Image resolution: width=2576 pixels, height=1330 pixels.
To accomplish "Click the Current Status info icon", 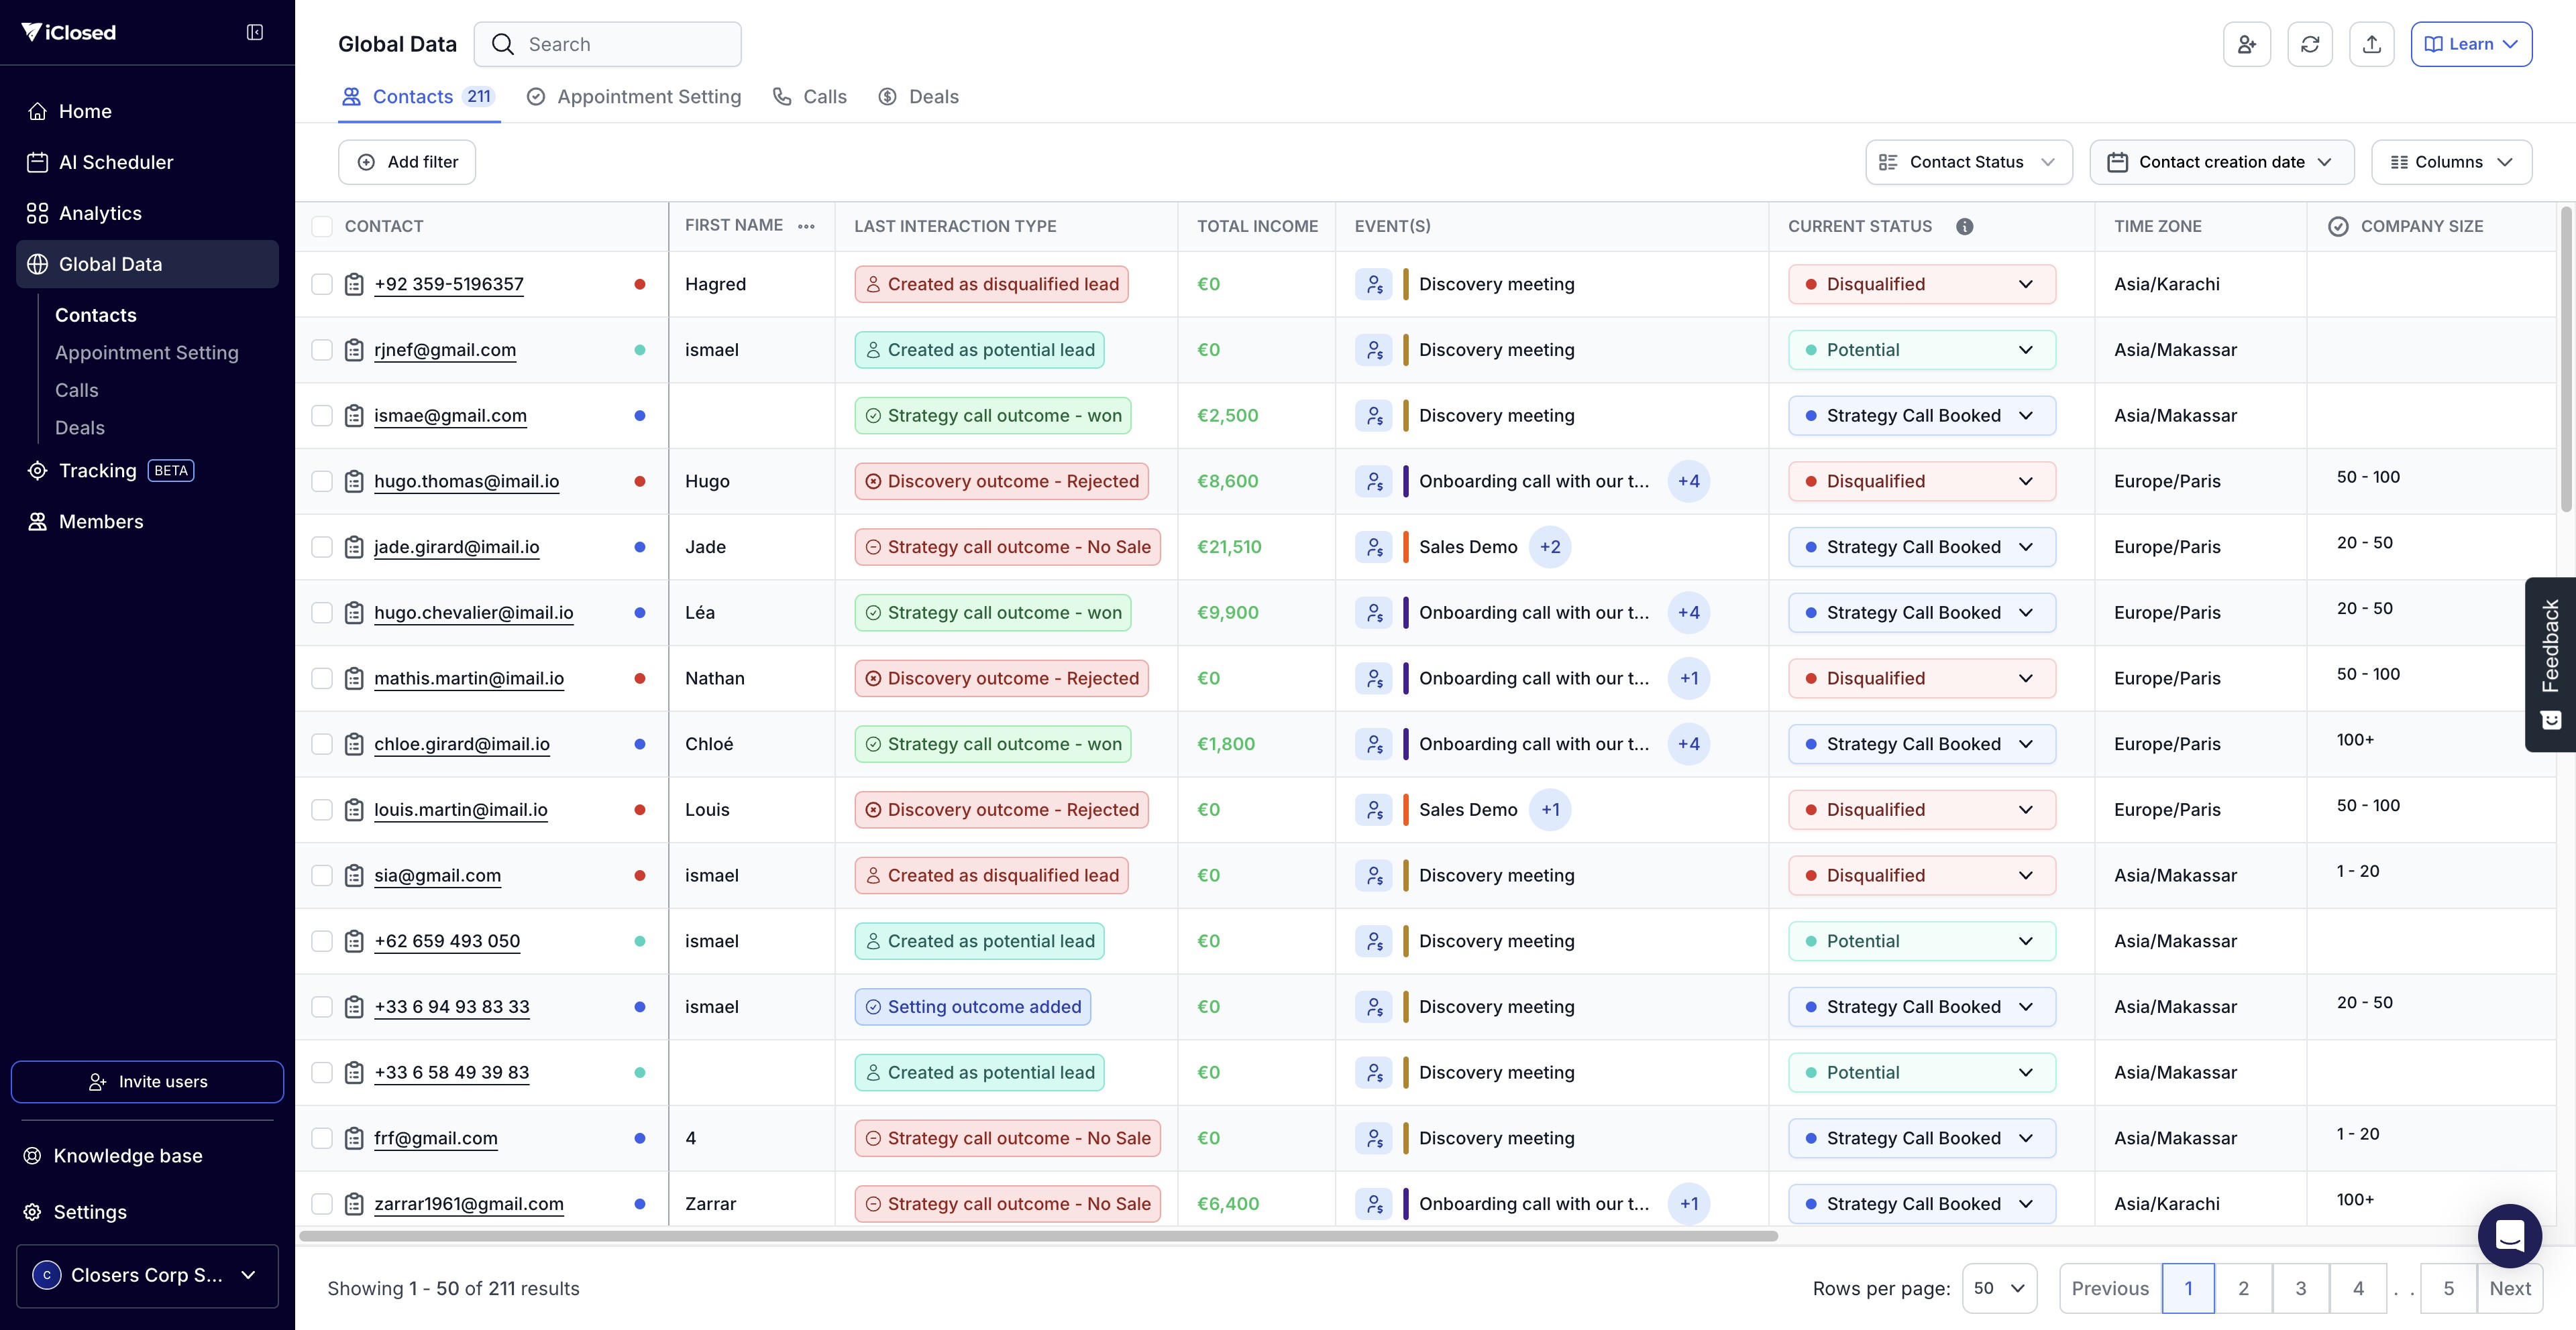I will click(x=1964, y=227).
